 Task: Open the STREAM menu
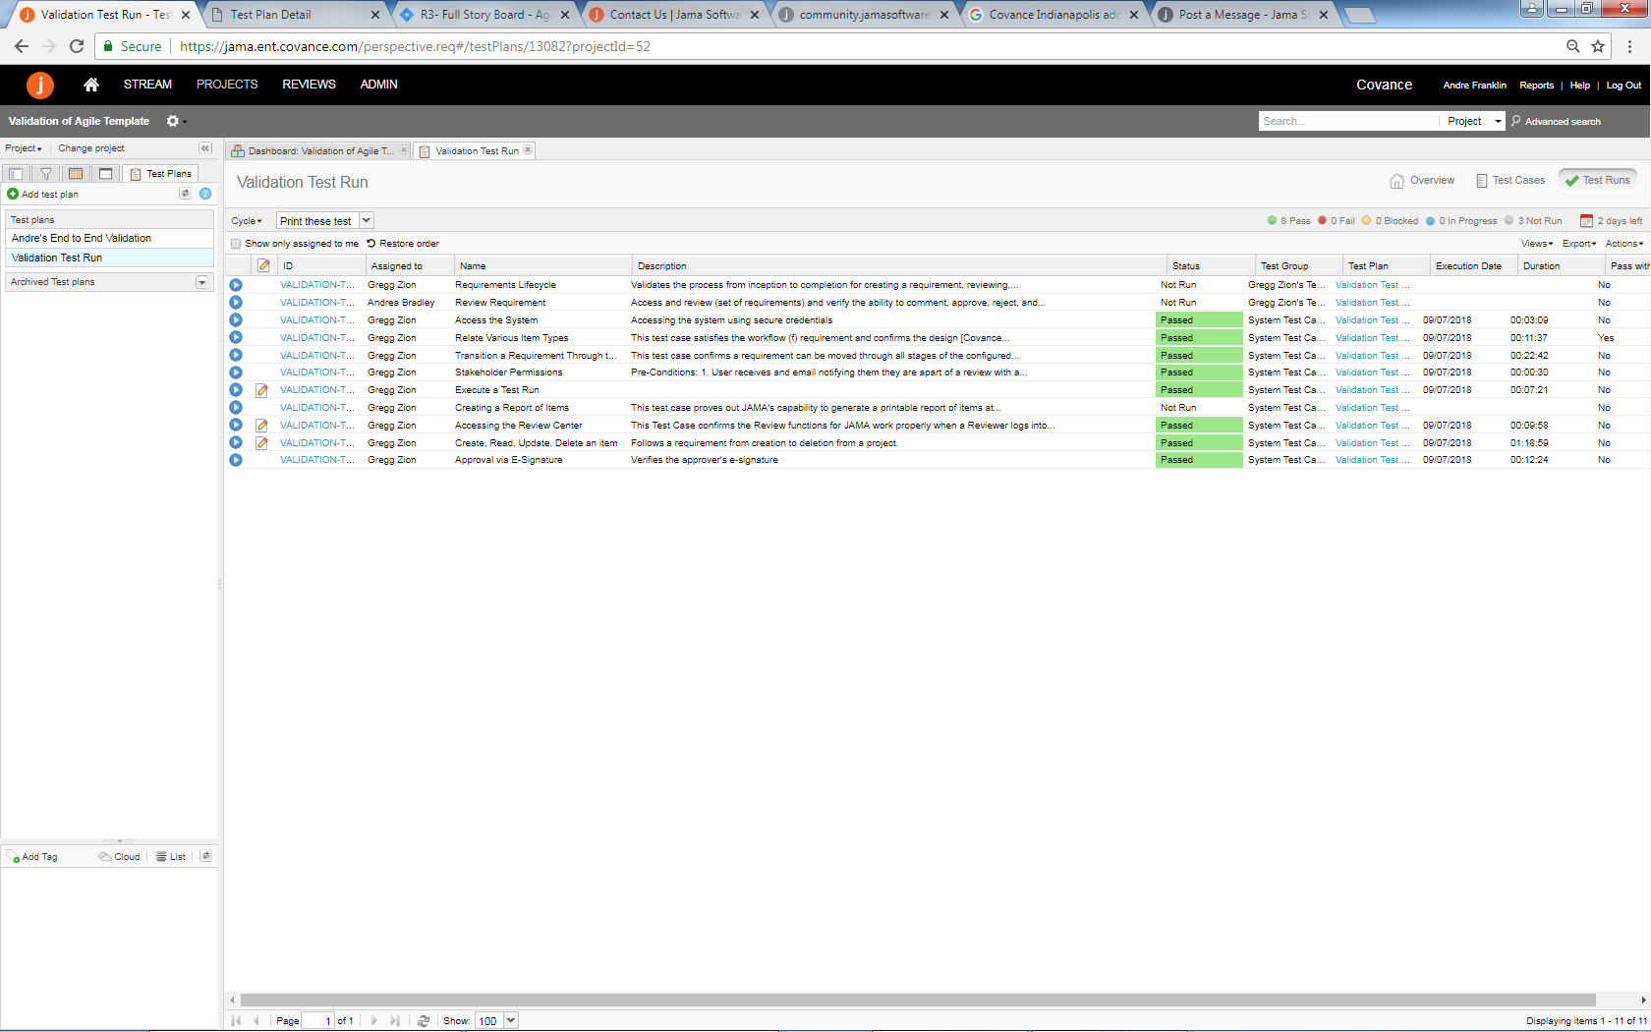click(147, 85)
